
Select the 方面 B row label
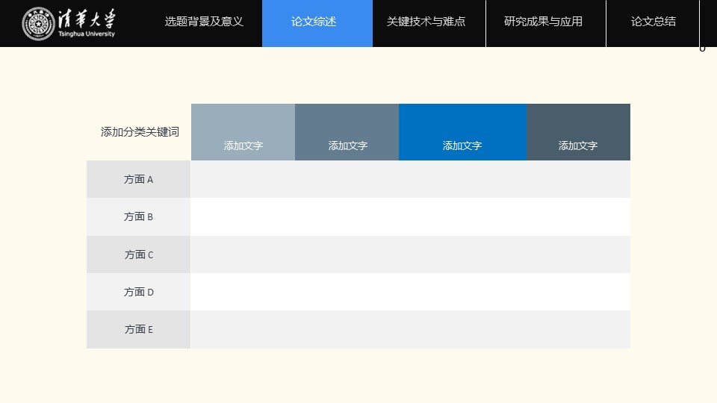[138, 216]
